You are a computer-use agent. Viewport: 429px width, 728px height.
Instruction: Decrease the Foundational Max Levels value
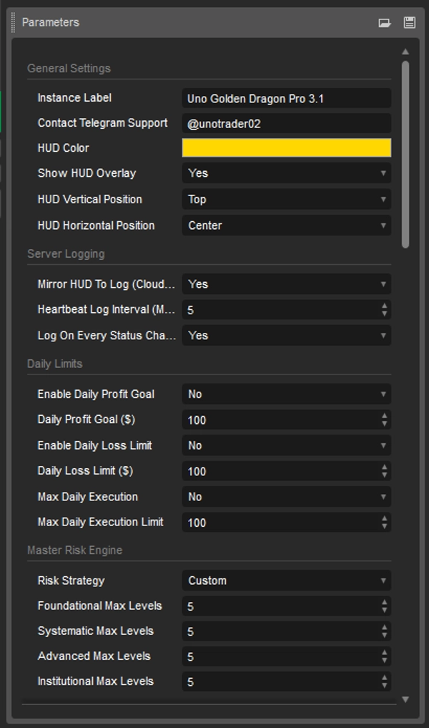(385, 610)
